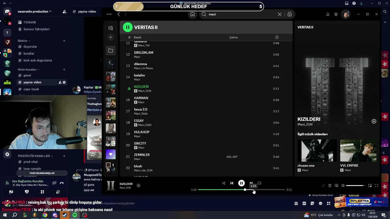Open Spotify Browse icon beside search

pyautogui.click(x=289, y=14)
